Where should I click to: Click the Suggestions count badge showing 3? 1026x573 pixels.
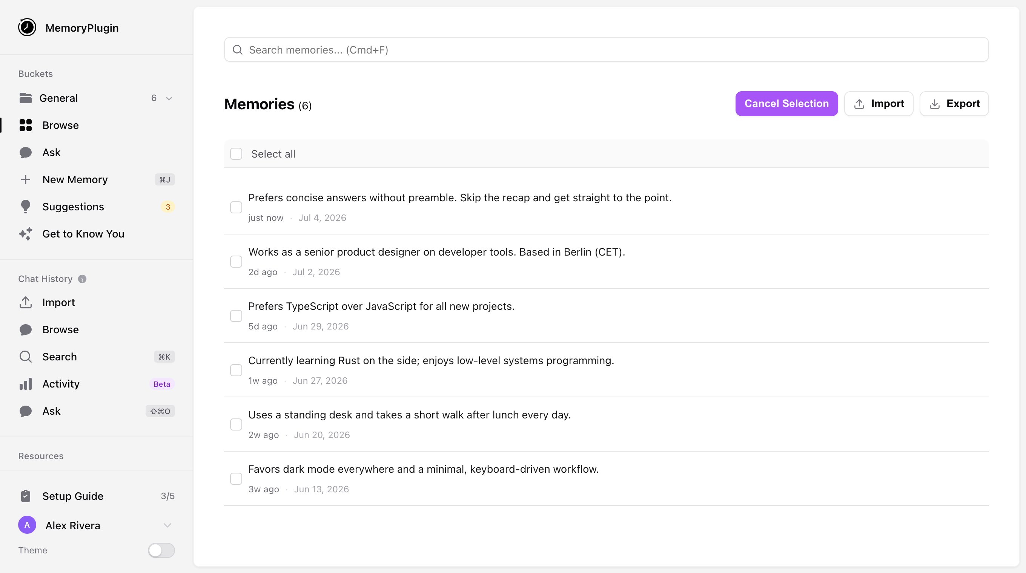(168, 207)
